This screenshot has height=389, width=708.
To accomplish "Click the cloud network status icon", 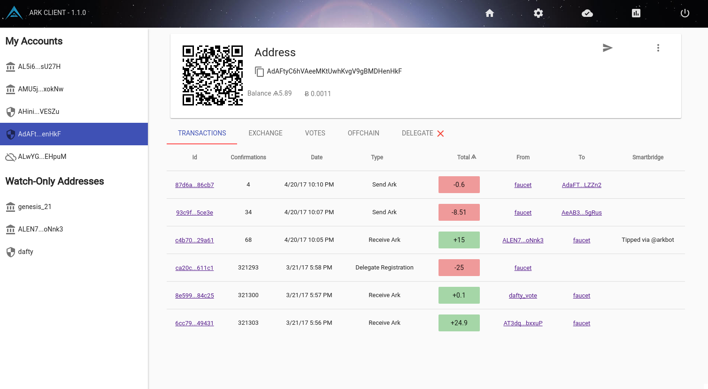I will pyautogui.click(x=587, y=13).
